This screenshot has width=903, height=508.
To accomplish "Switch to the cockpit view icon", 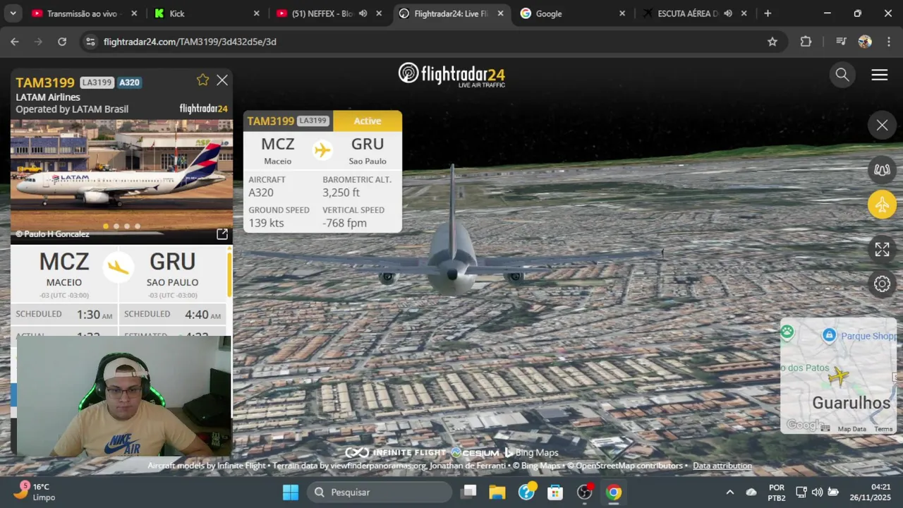I will click(x=882, y=169).
